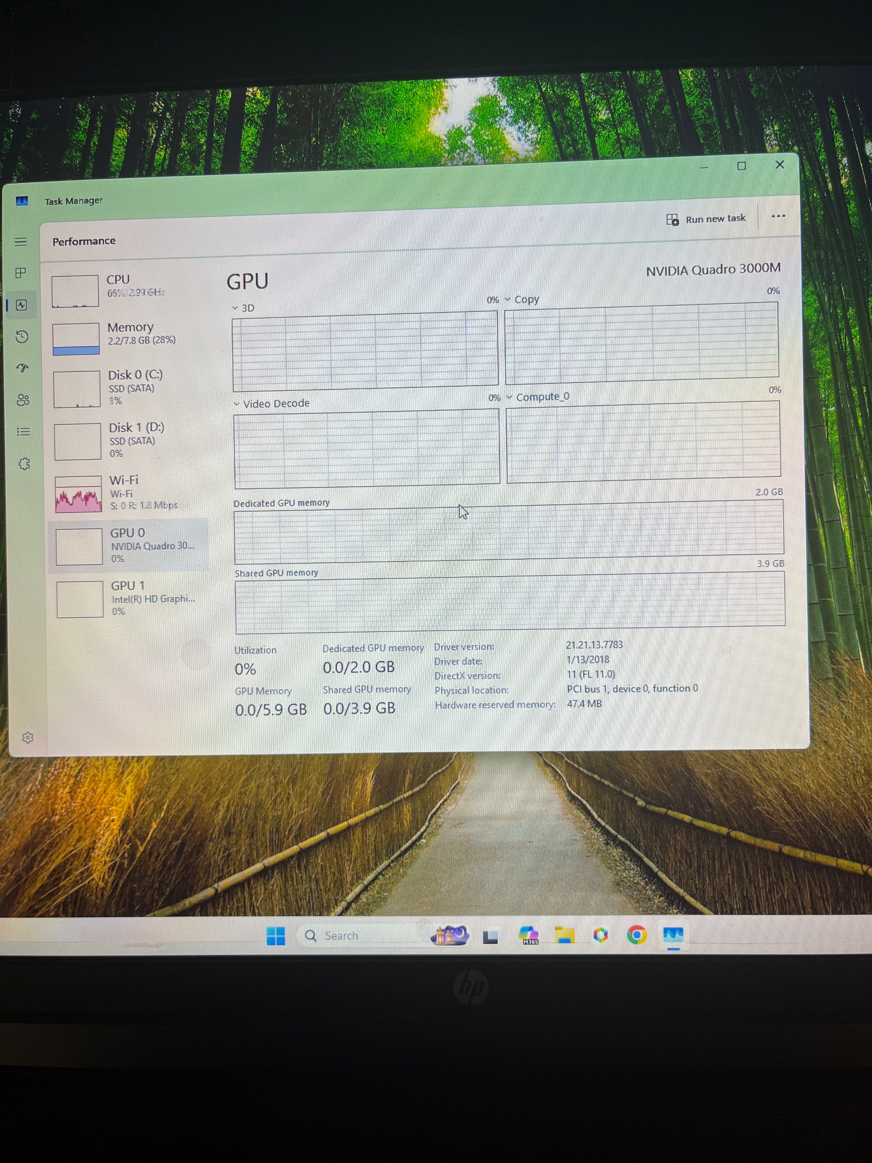Open the Users page icon
The width and height of the screenshot is (872, 1163).
(23, 400)
